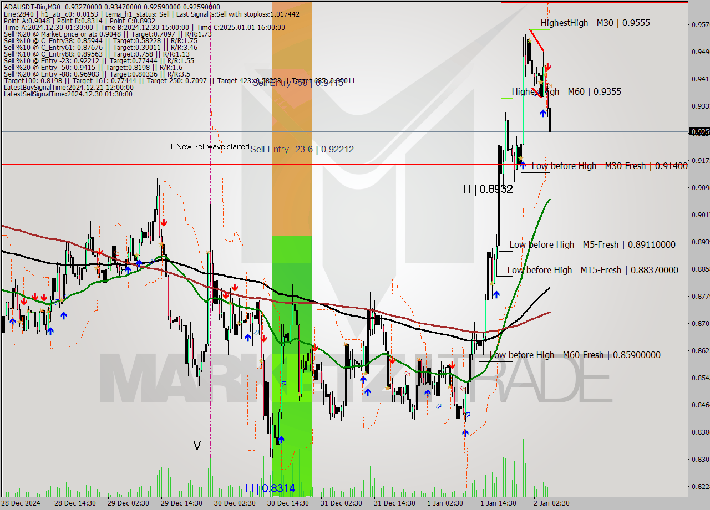The height and width of the screenshot is (510, 710).
Task: Select 'Low before High M60-Fresh' label
Action: 575,355
